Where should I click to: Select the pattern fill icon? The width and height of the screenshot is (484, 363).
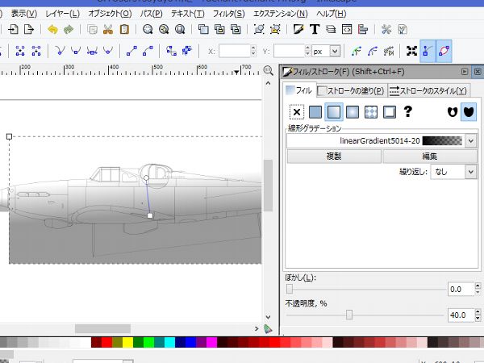pyautogui.click(x=371, y=112)
